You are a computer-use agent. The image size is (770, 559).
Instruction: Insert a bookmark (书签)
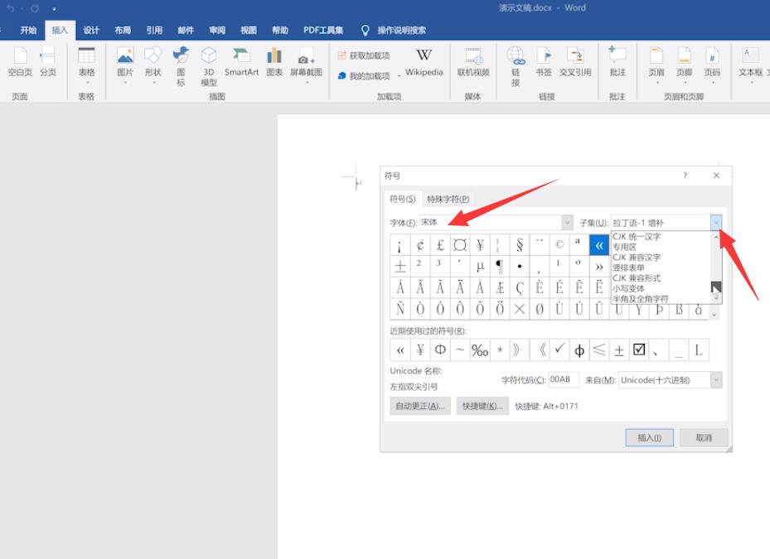click(543, 62)
